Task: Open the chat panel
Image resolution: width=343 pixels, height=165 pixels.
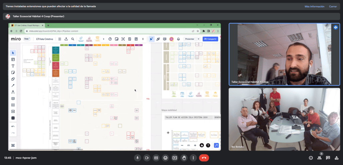Action: [328, 158]
